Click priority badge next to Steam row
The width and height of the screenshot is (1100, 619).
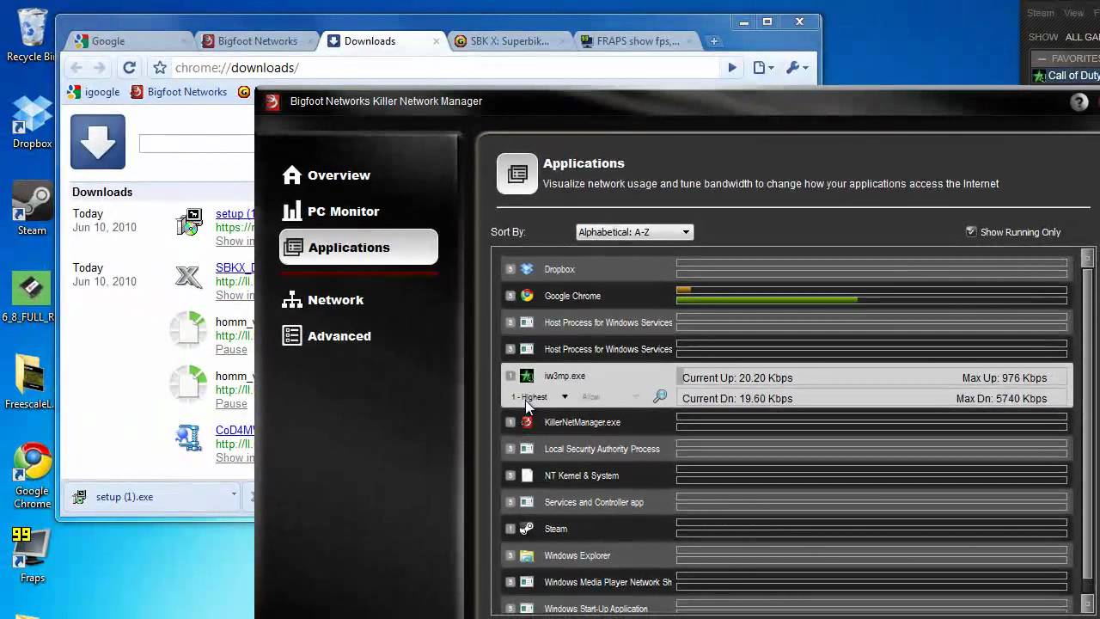point(510,529)
